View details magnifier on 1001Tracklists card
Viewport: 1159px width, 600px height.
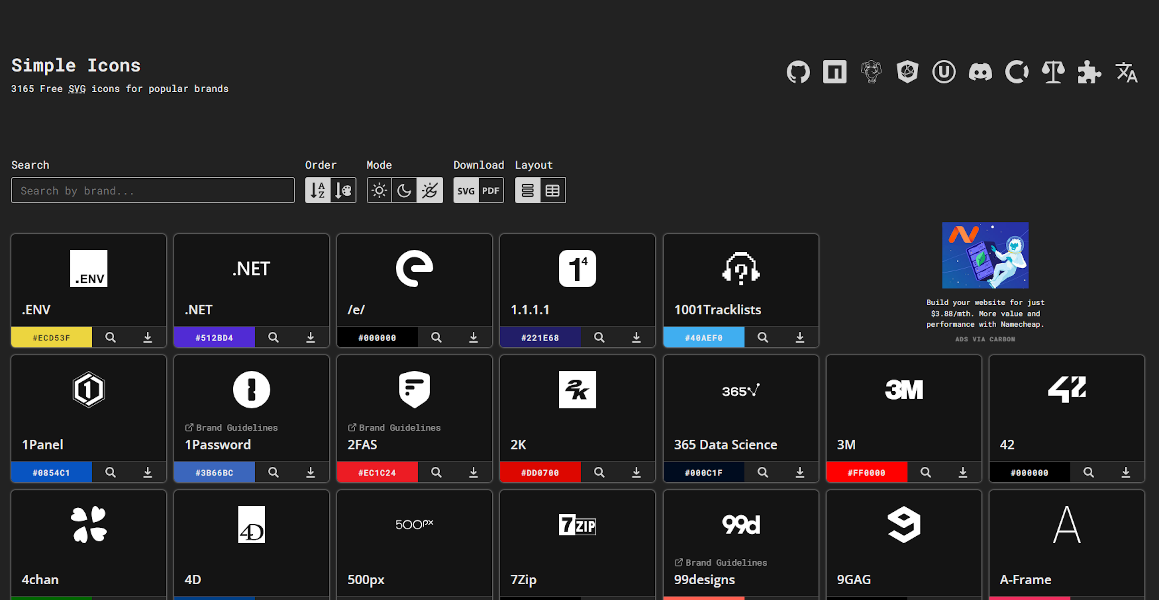pos(763,337)
